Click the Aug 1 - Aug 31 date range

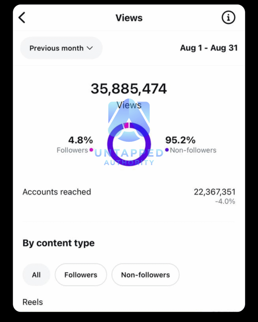(209, 48)
